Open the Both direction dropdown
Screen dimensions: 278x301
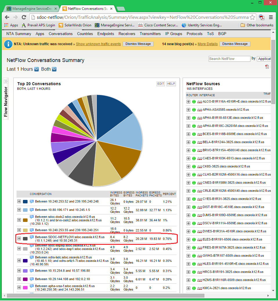pos(54,69)
